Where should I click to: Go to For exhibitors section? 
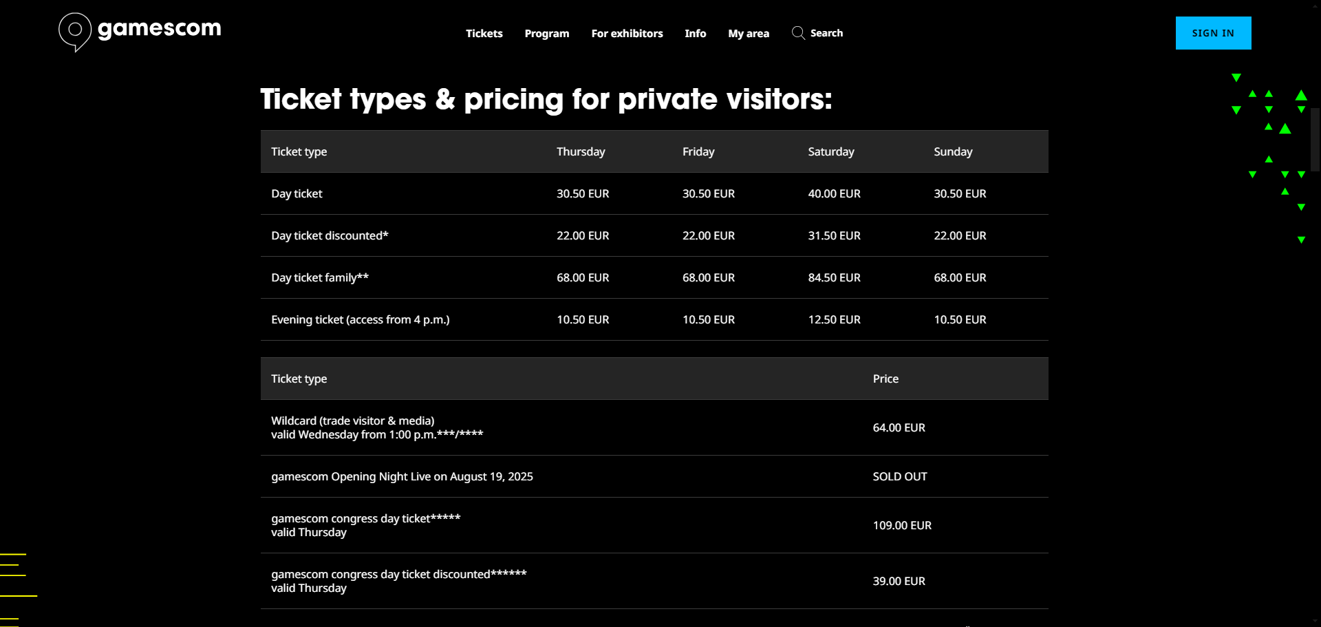[627, 33]
